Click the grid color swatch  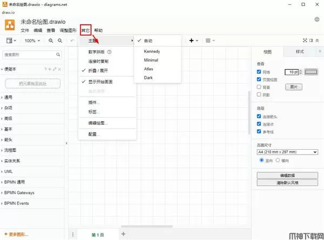click(311, 71)
